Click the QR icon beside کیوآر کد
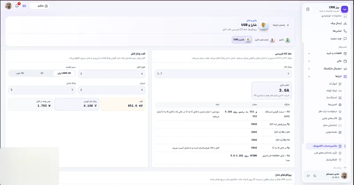354x185 pixels. 340,84
